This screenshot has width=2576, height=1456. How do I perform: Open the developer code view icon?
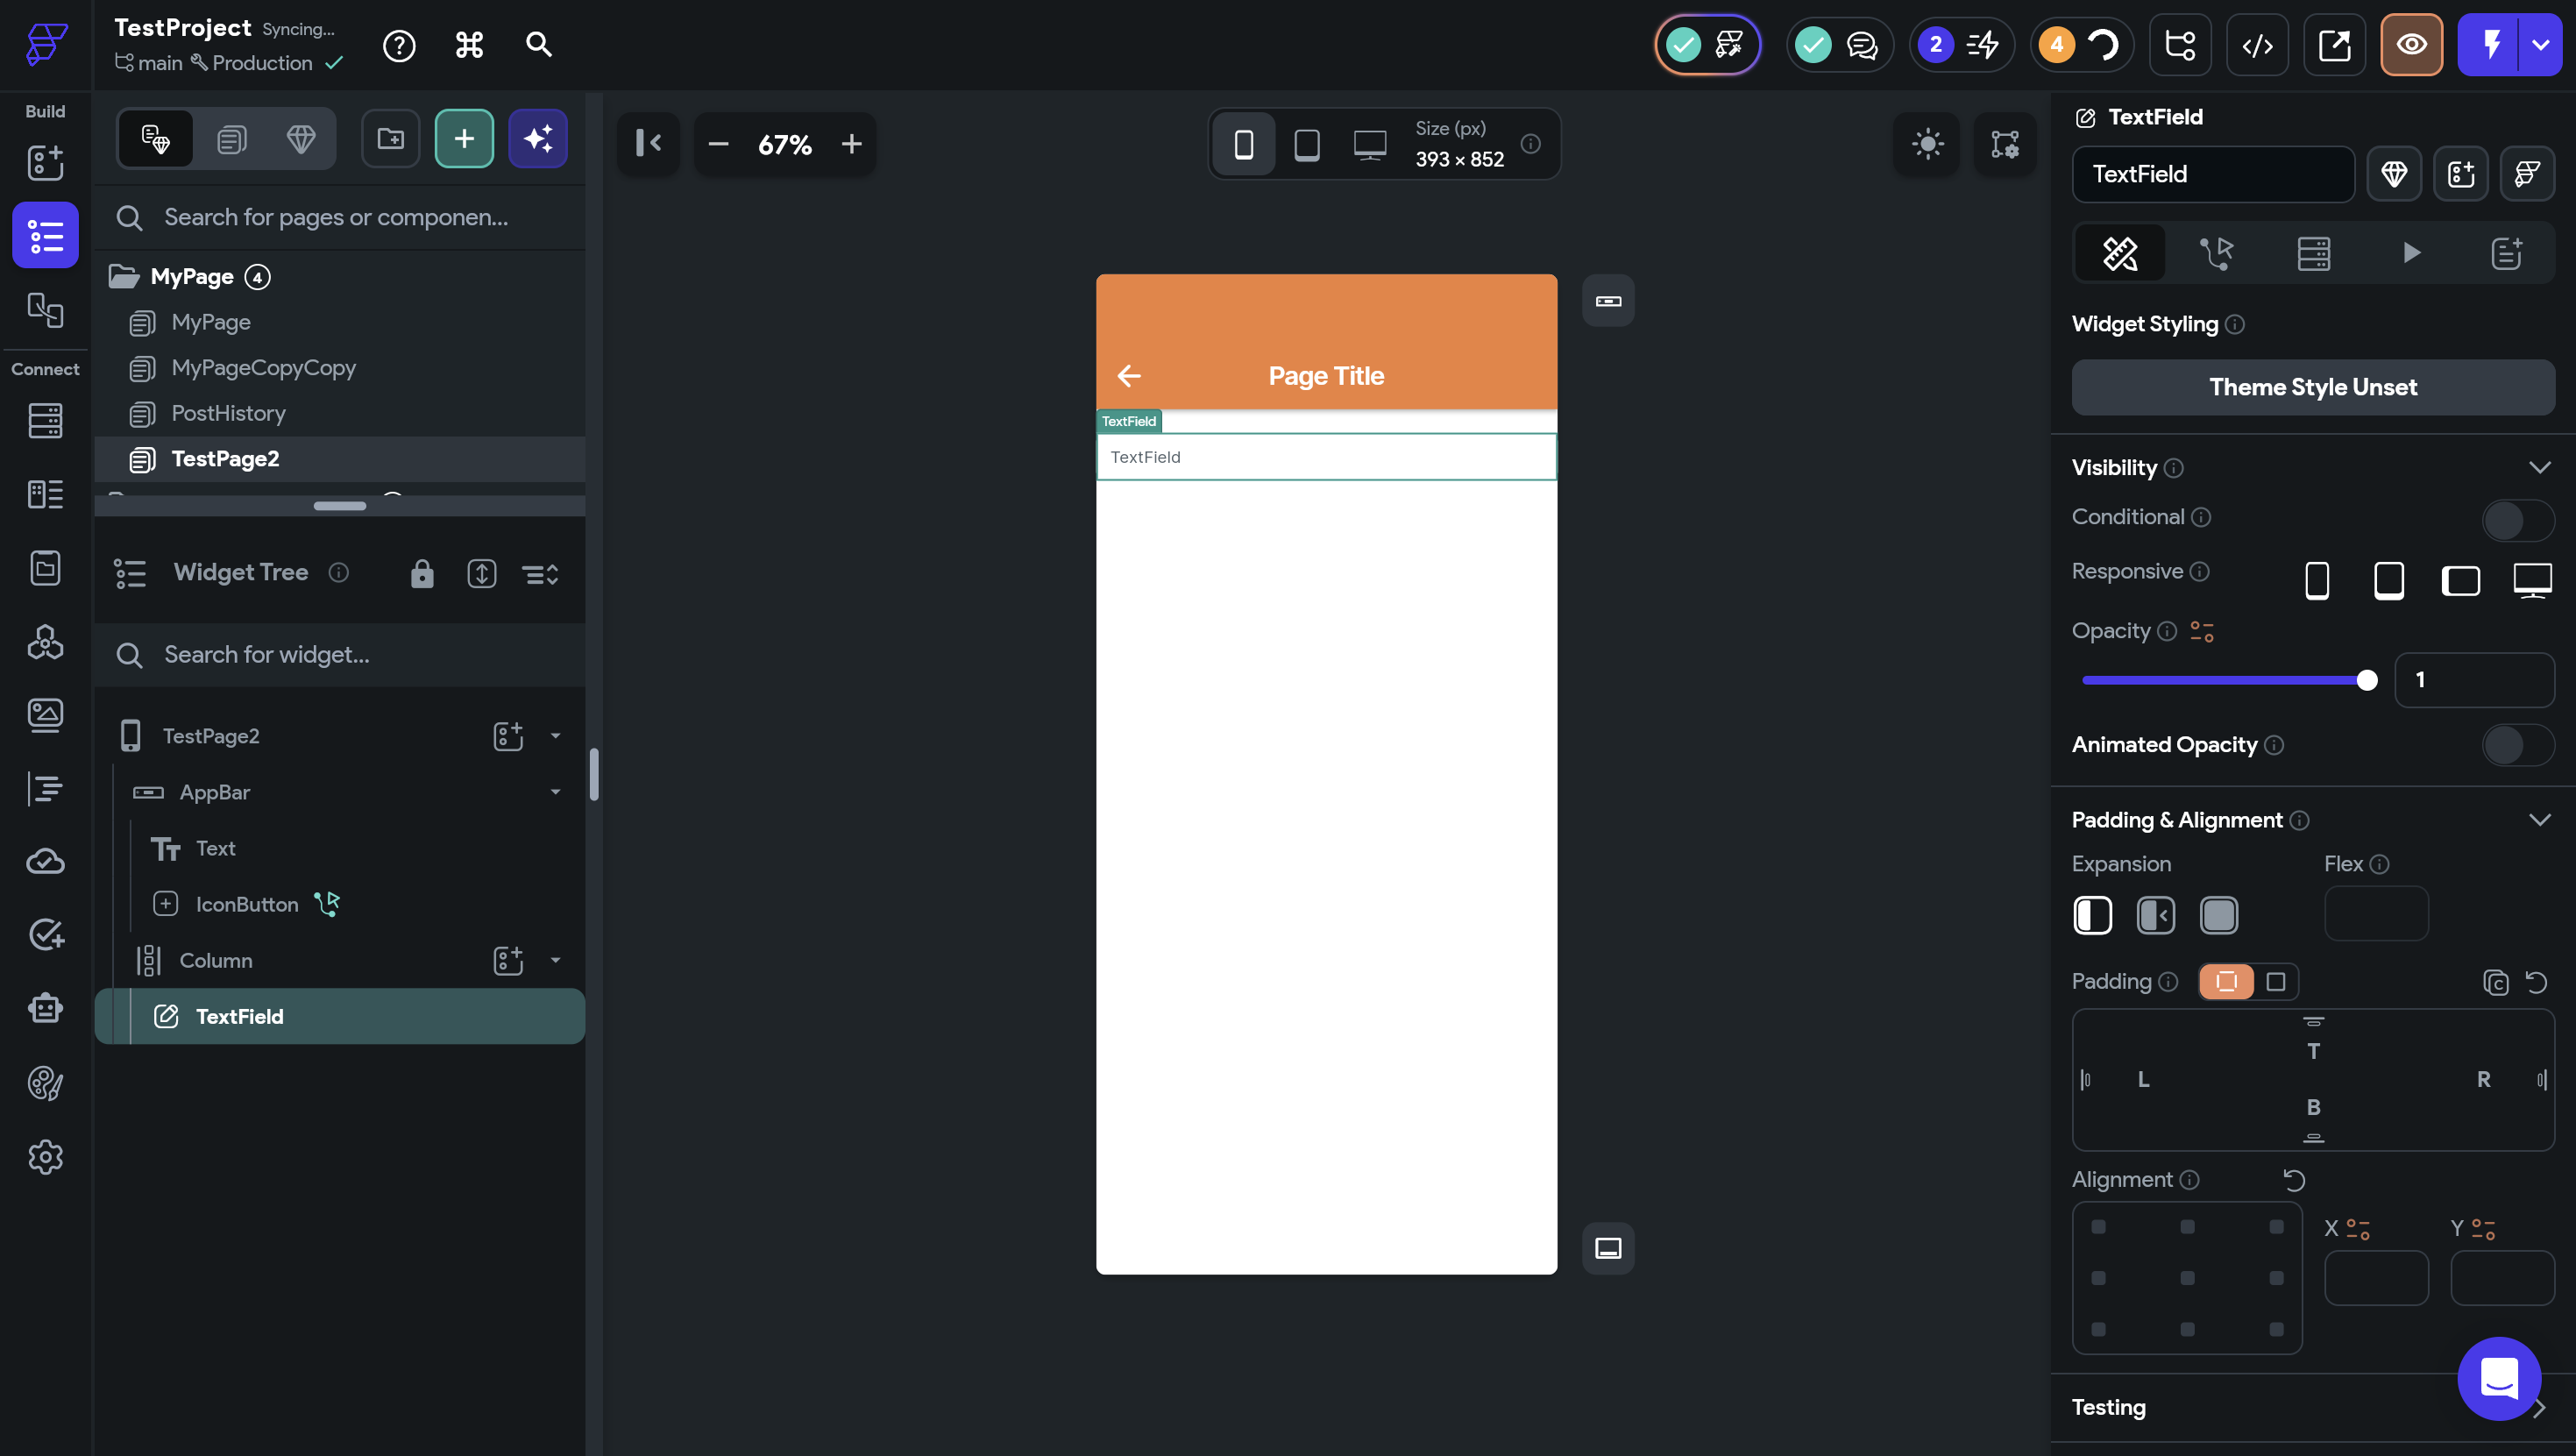pos(2257,45)
